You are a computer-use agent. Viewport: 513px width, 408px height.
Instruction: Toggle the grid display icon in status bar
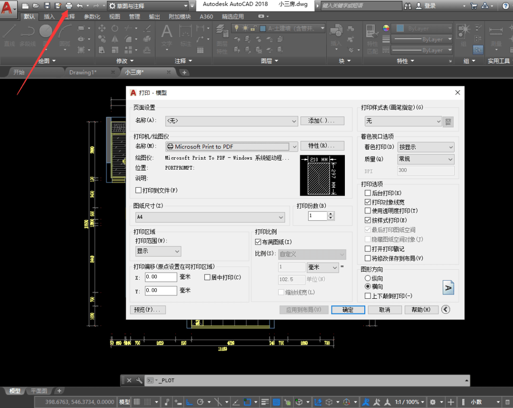[137, 402]
